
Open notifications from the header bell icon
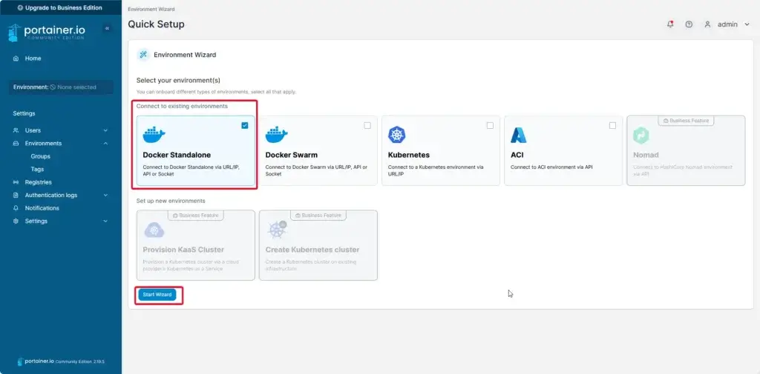coord(670,24)
